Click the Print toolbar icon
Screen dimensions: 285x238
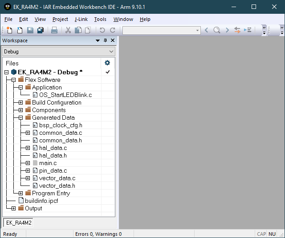pyautogui.click(x=54, y=30)
